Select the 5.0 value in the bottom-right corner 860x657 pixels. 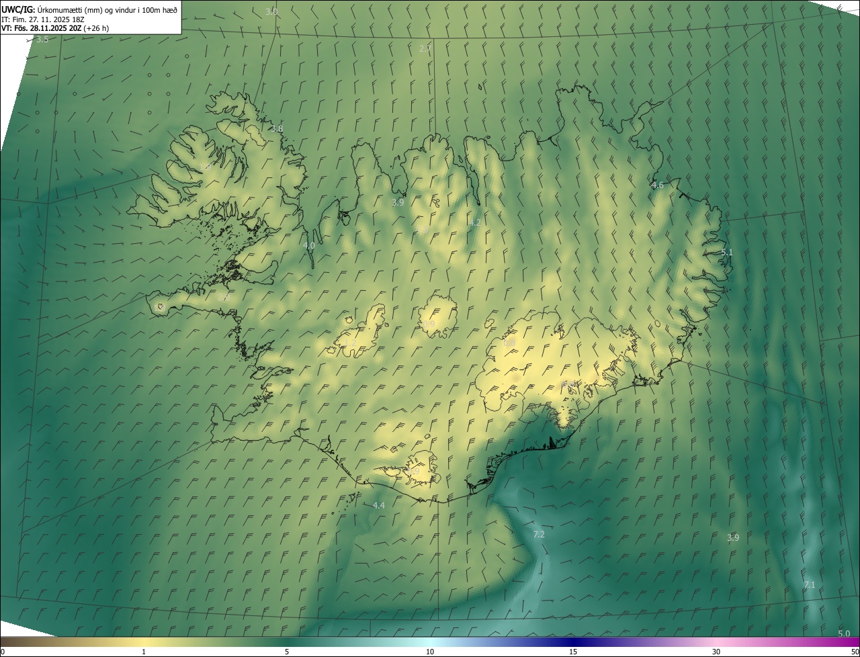coord(845,633)
